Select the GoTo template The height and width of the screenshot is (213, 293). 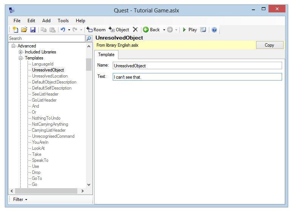pos(37,178)
